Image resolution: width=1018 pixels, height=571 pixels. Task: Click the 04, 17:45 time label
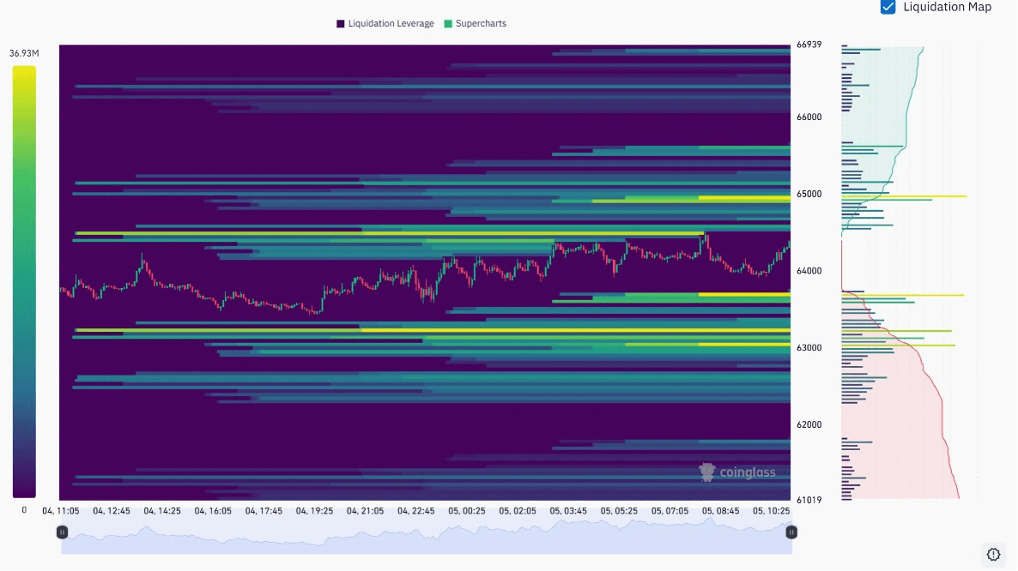[264, 511]
